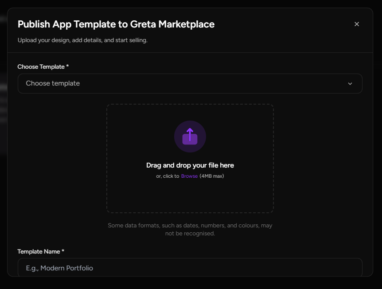Click 'Drag and drop your file here' text
This screenshot has width=382, height=289.
pyautogui.click(x=190, y=165)
